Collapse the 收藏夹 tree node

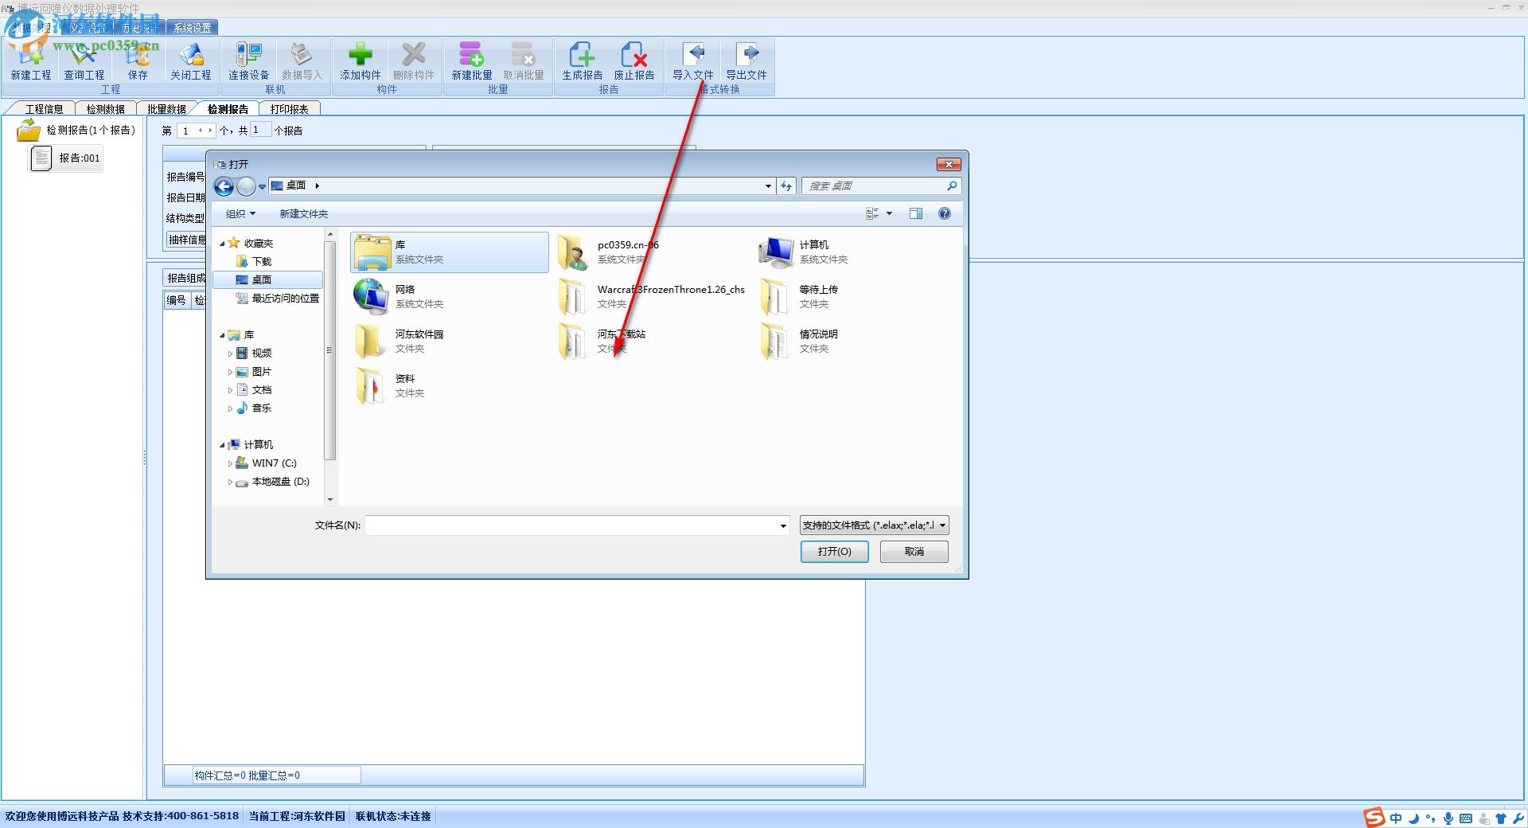coord(222,244)
